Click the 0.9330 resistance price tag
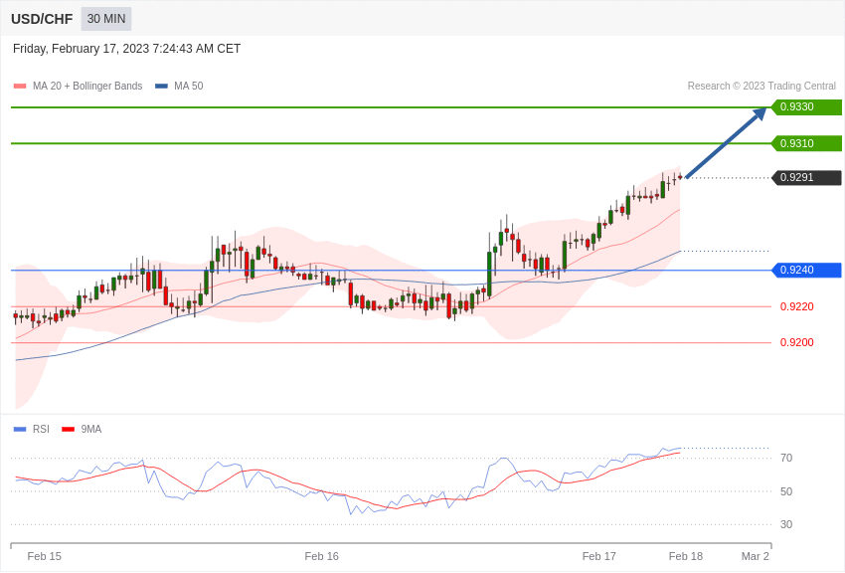The height and width of the screenshot is (573, 845). 806,106
